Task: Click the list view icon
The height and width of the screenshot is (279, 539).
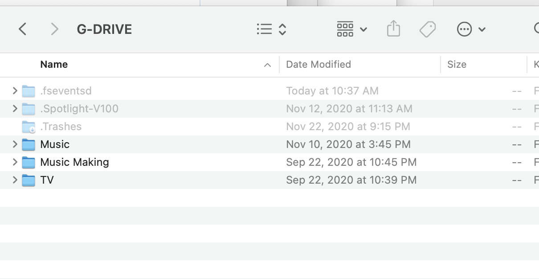Action: pos(264,29)
